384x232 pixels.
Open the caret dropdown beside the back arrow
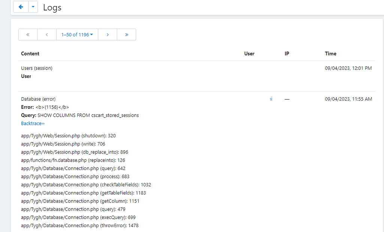[x=33, y=7]
